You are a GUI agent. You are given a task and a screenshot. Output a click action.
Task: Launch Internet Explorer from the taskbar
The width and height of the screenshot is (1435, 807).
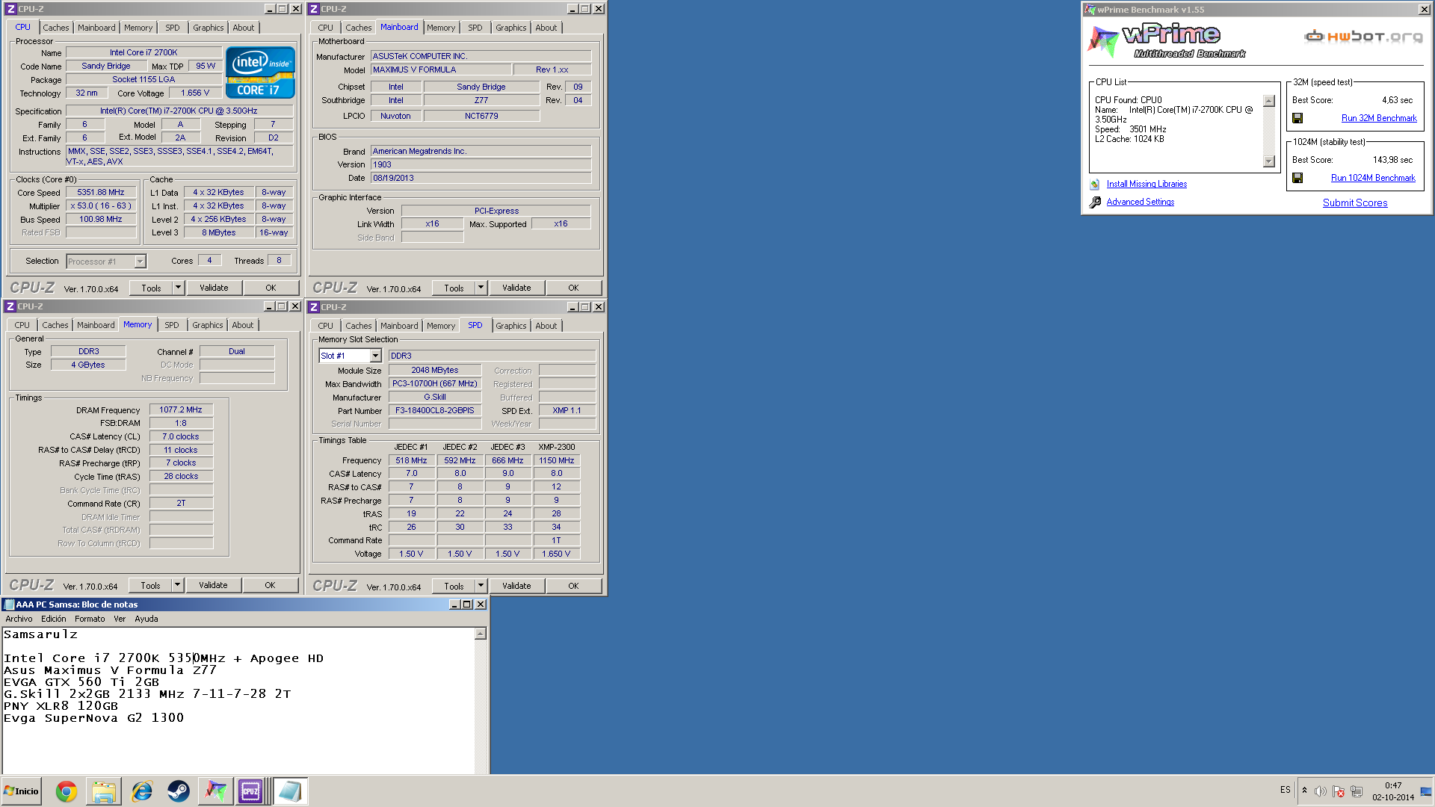[141, 791]
